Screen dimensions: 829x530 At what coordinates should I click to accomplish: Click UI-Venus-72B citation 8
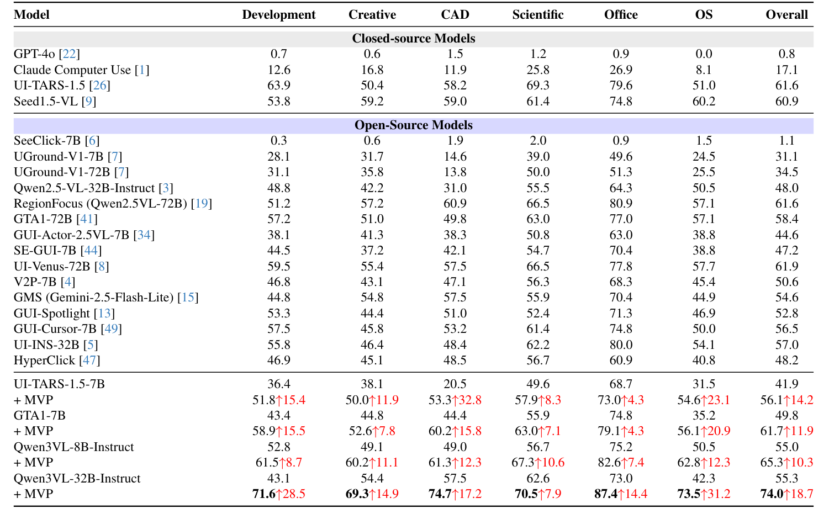(x=102, y=267)
